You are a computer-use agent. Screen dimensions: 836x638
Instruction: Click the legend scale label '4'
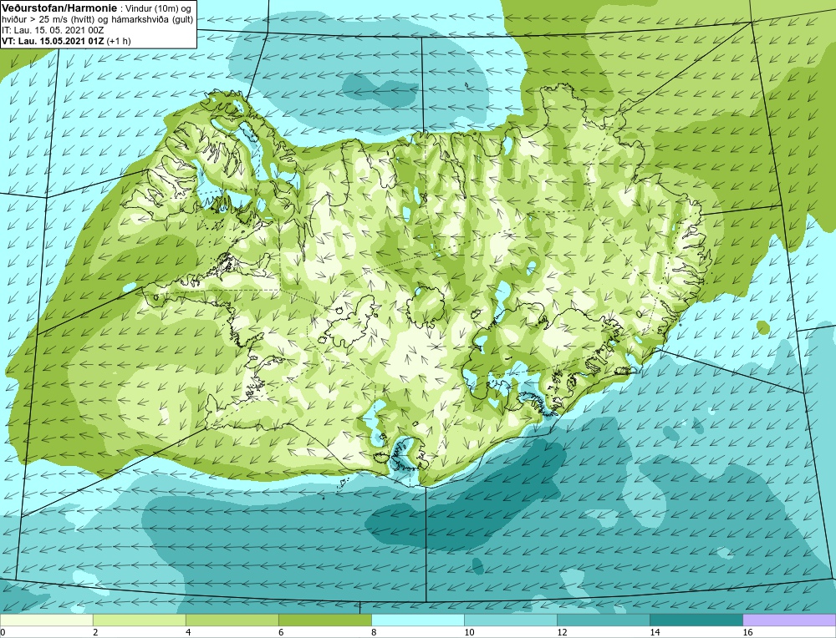pyautogui.click(x=187, y=632)
